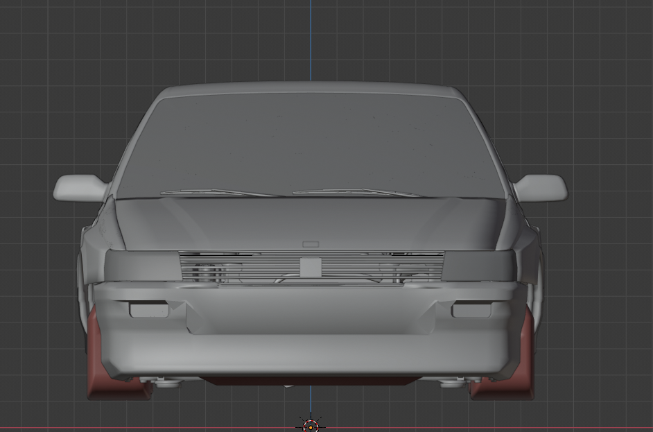Select the car's right side mirror
This screenshot has height=432, width=653.
click(540, 188)
